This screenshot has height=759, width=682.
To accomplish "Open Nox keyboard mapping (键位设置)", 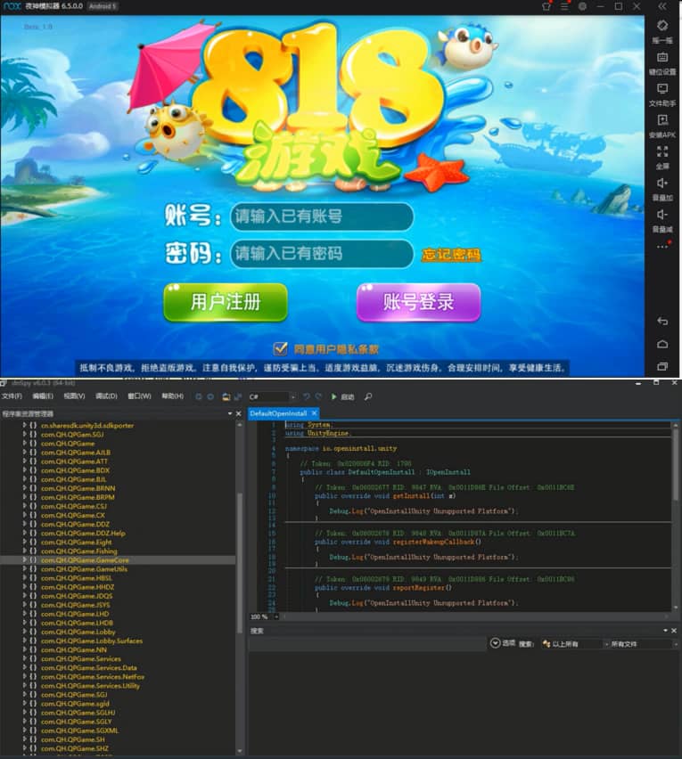I will click(662, 57).
